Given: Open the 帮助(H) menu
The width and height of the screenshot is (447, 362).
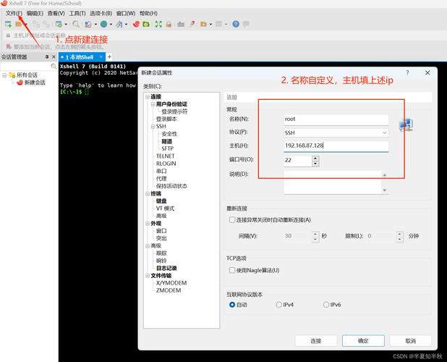Looking at the screenshot, I should point(148,13).
